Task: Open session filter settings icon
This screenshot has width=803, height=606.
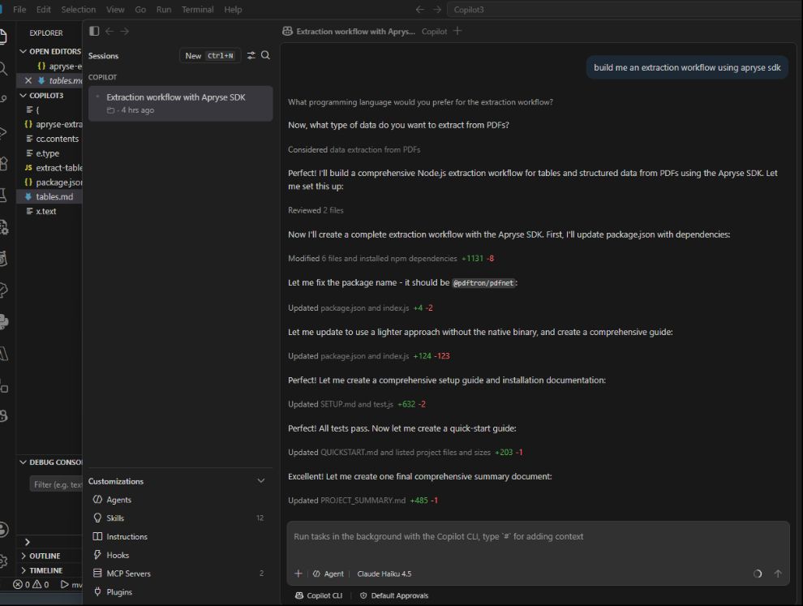Action: point(251,55)
